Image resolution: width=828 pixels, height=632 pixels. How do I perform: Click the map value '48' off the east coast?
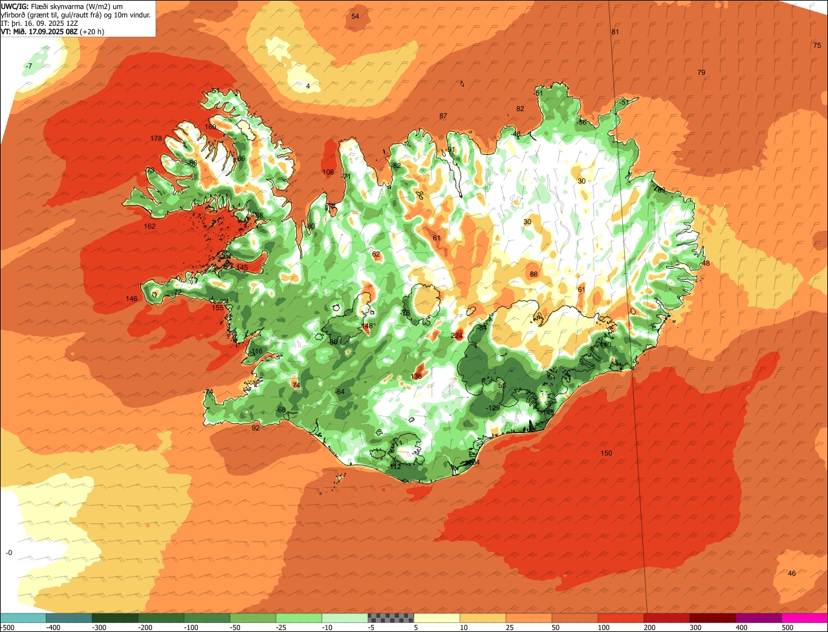coord(706,264)
